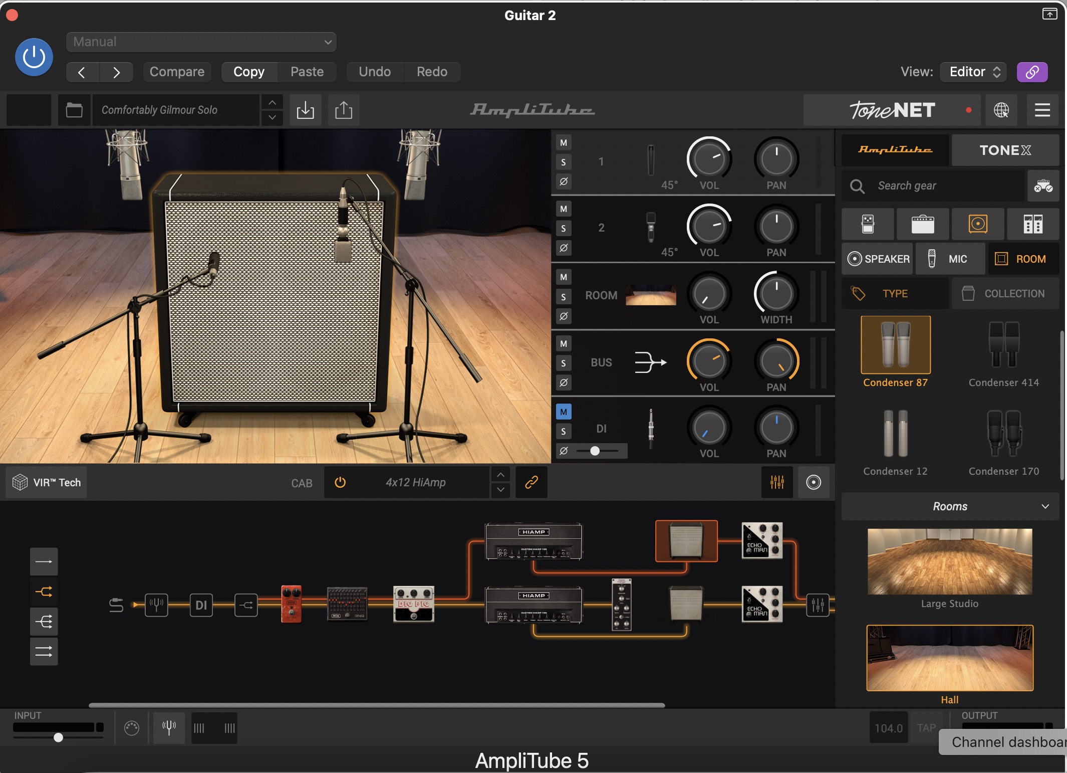
Task: Toggle the VIR Tech button
Action: 47,482
